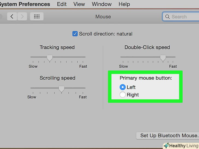Click the forward navigation arrow

[22, 17]
